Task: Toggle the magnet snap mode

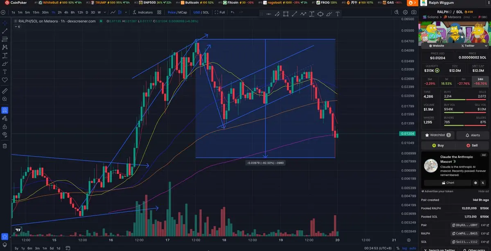Action: pos(5,110)
